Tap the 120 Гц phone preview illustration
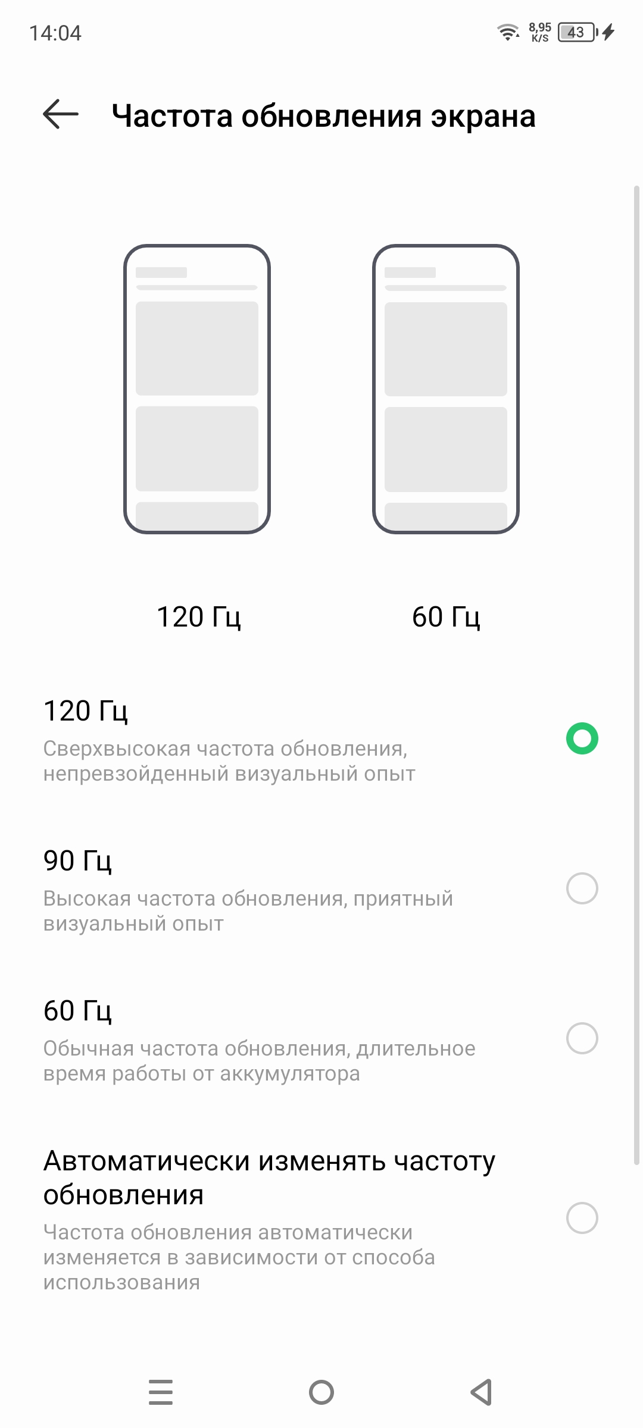The image size is (643, 1428). [197, 389]
